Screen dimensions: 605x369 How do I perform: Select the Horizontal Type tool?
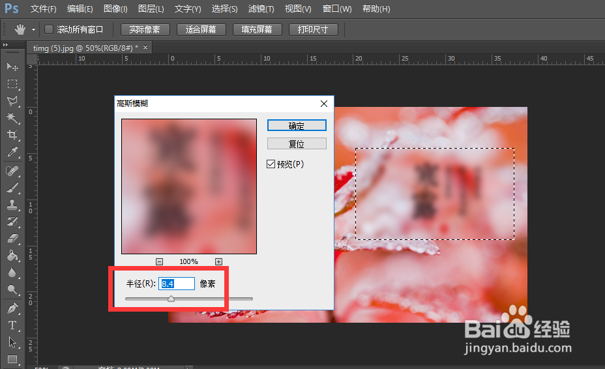point(12,325)
